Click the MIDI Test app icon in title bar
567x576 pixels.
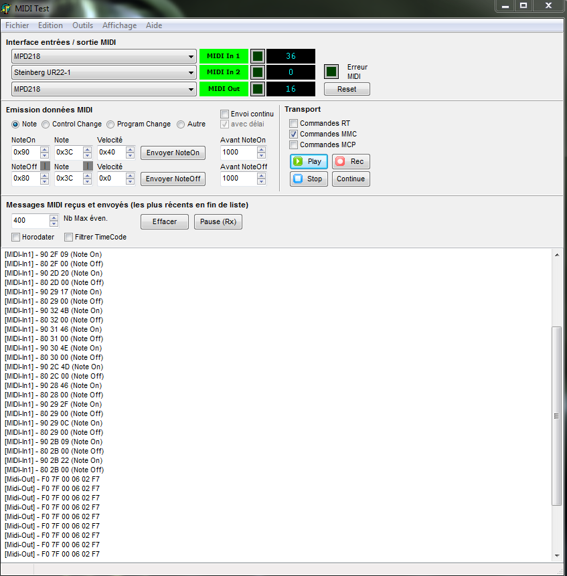tap(6, 8)
